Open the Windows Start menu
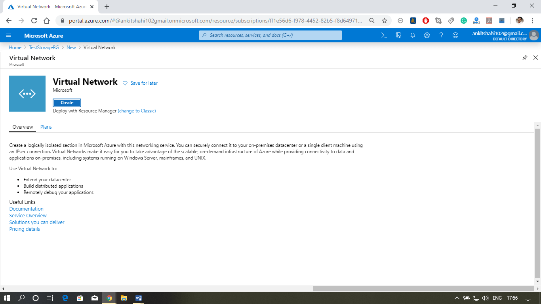Screen dimensions: 541x304 (x=7, y=298)
